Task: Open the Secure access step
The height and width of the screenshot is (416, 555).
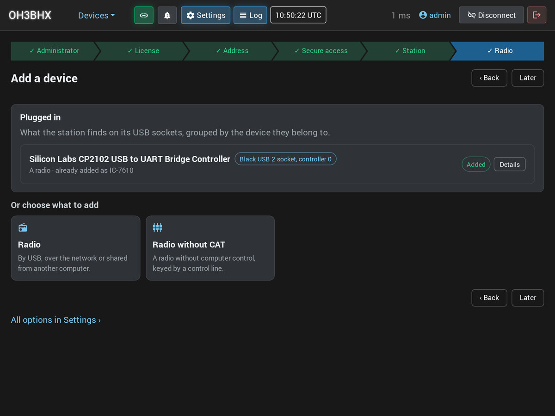Action: [x=321, y=51]
